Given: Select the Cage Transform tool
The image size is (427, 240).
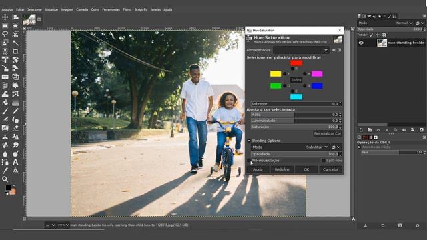Looking at the screenshot, I should (15, 94).
